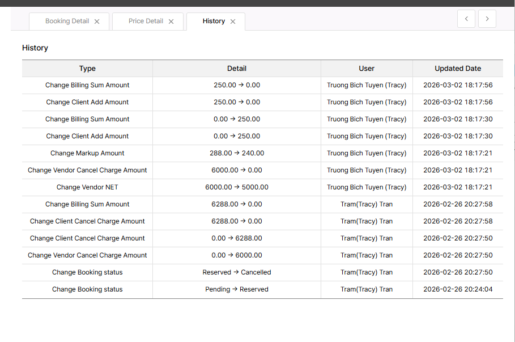Select the Change Vendor NET row
The height and width of the screenshot is (342, 515).
click(x=87, y=187)
